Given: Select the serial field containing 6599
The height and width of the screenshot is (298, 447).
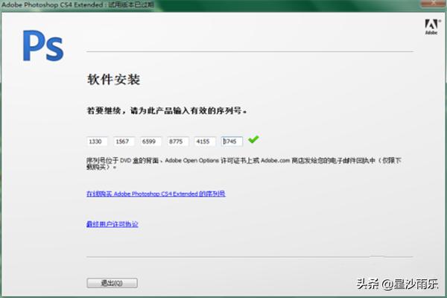Looking at the screenshot, I should tap(150, 142).
